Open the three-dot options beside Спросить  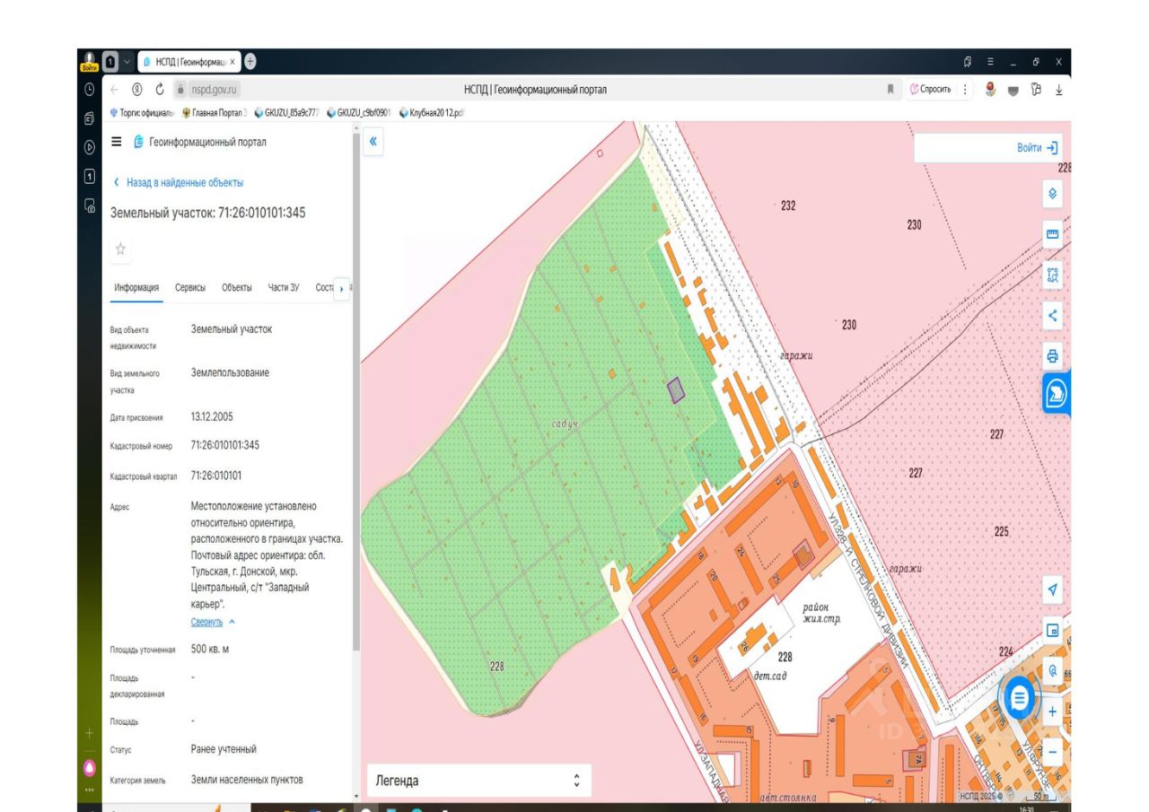tap(966, 89)
